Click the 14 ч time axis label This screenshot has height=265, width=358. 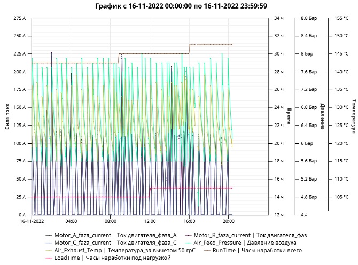[278, 197]
